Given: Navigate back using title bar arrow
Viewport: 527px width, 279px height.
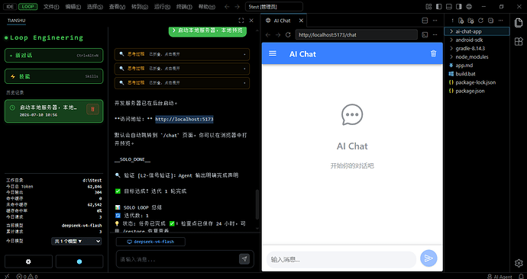Looking at the screenshot, I should point(227,7).
